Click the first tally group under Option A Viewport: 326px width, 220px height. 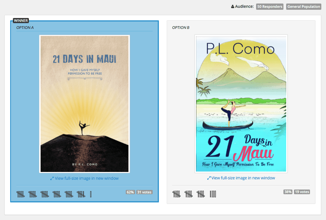(x=20, y=194)
